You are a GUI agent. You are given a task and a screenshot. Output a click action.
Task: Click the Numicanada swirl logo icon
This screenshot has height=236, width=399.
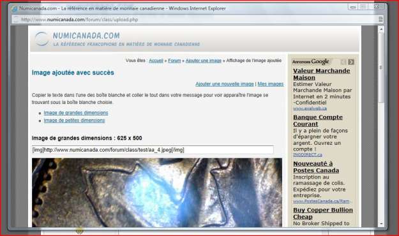point(41,39)
